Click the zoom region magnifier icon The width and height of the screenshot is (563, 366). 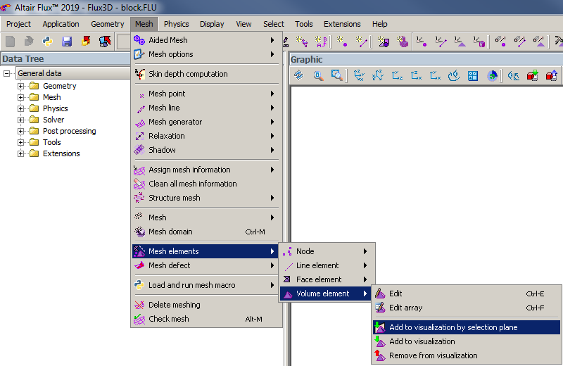coord(336,75)
